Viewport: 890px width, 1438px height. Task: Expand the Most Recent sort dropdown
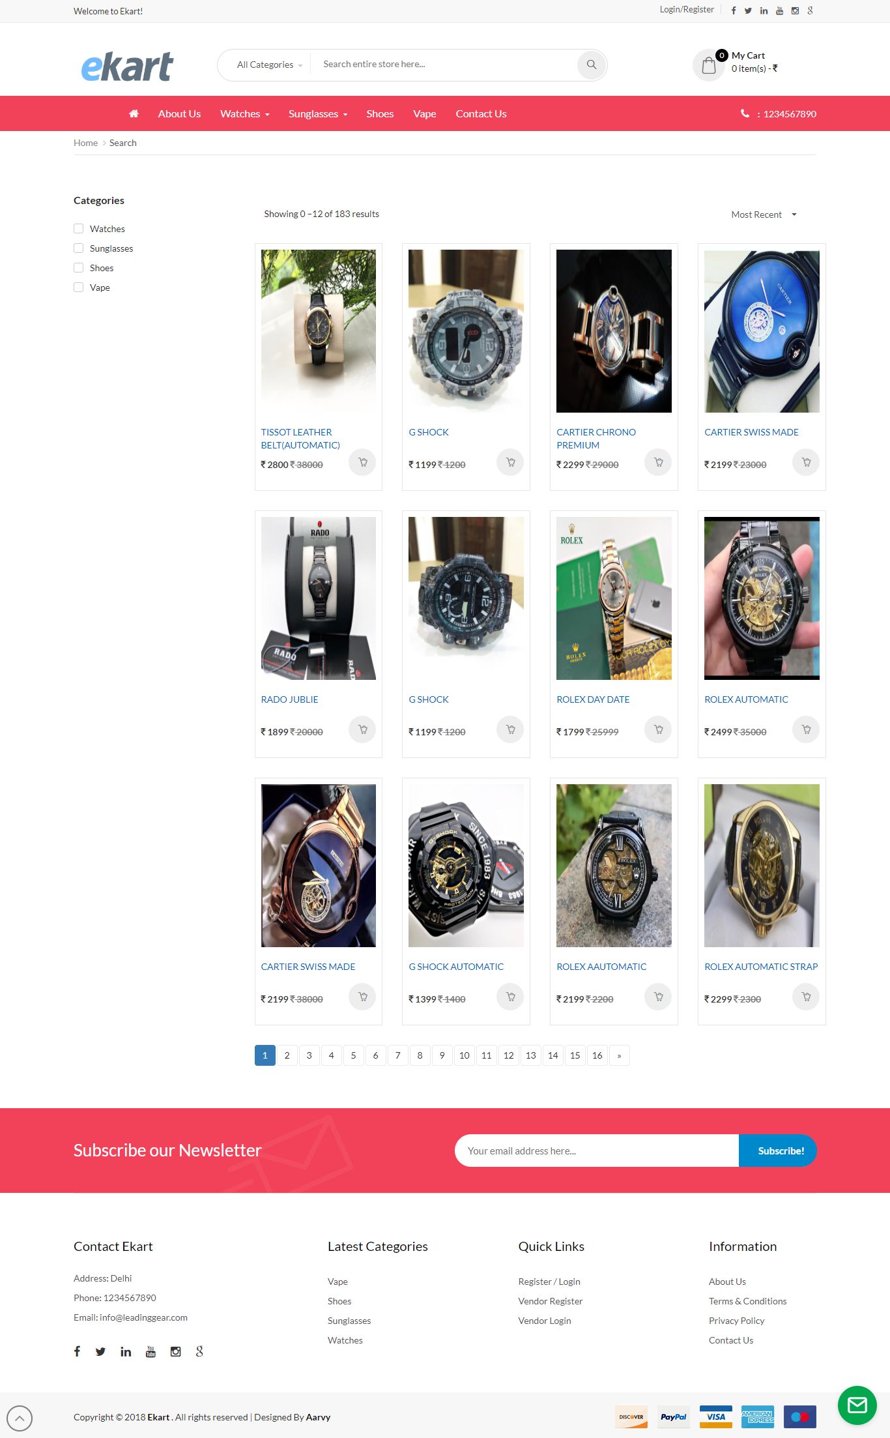(764, 214)
